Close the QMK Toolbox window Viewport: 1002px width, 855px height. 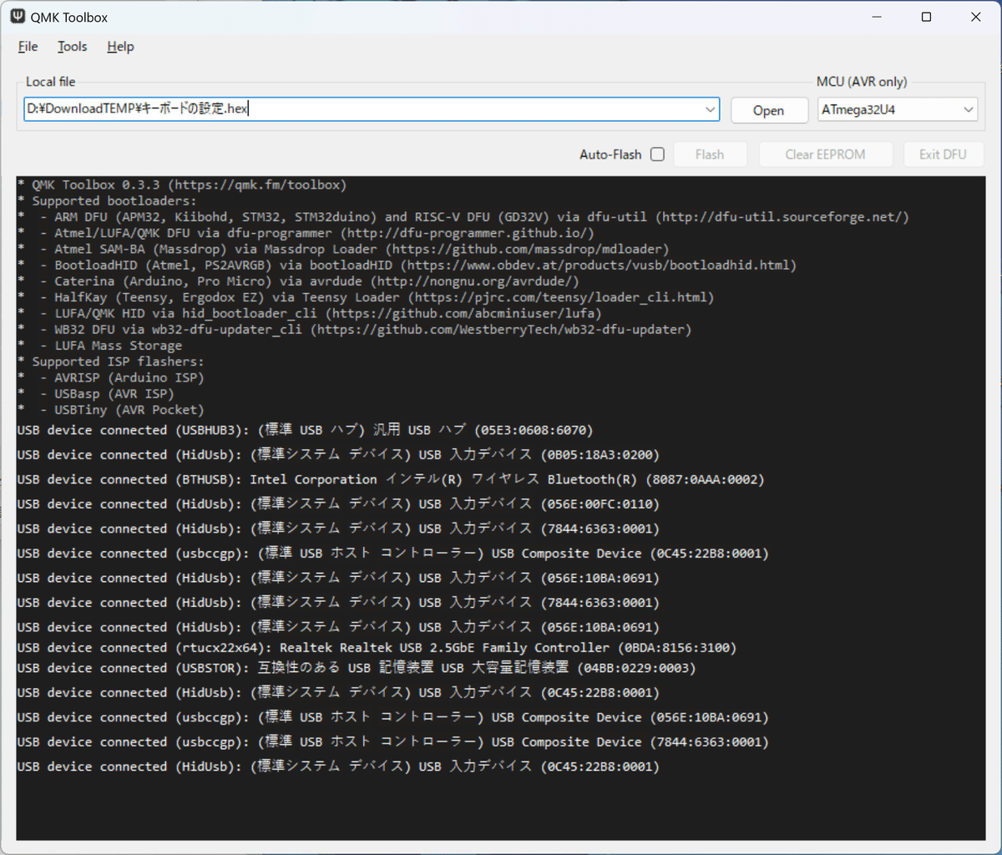[x=975, y=17]
